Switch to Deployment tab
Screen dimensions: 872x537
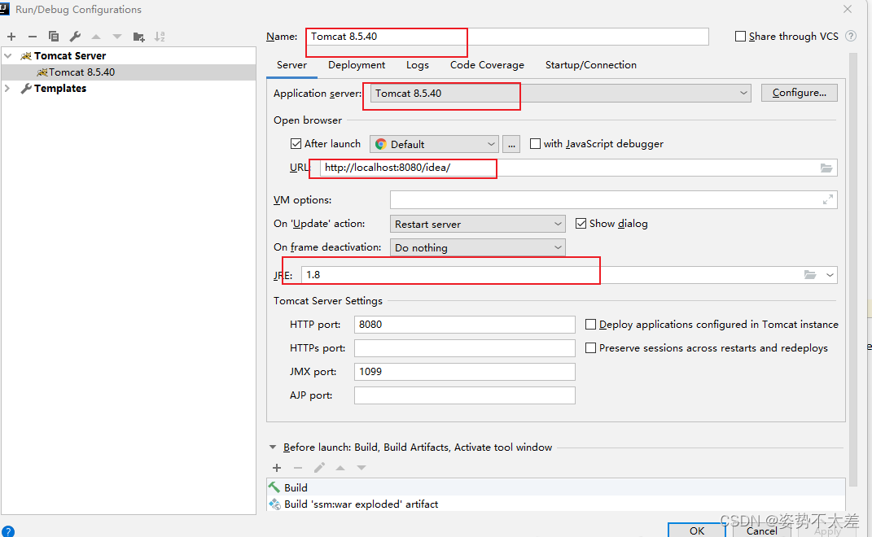coord(357,65)
